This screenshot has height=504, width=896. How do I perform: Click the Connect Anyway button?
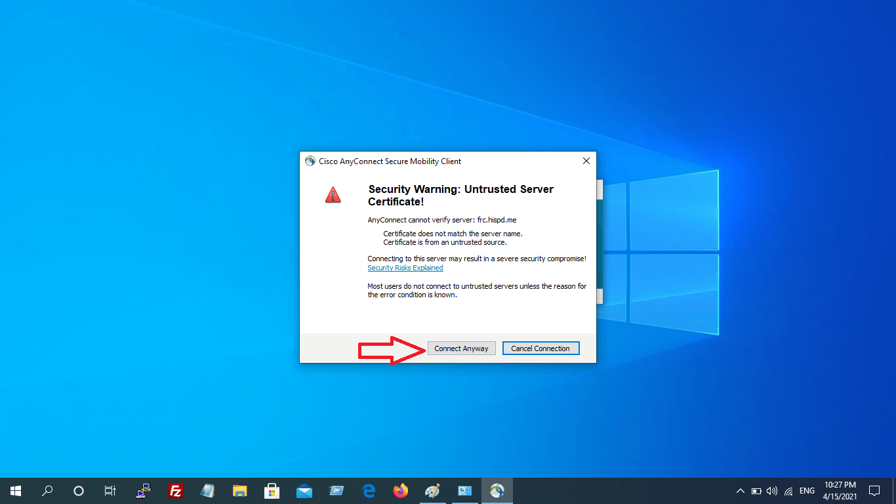[x=461, y=348]
